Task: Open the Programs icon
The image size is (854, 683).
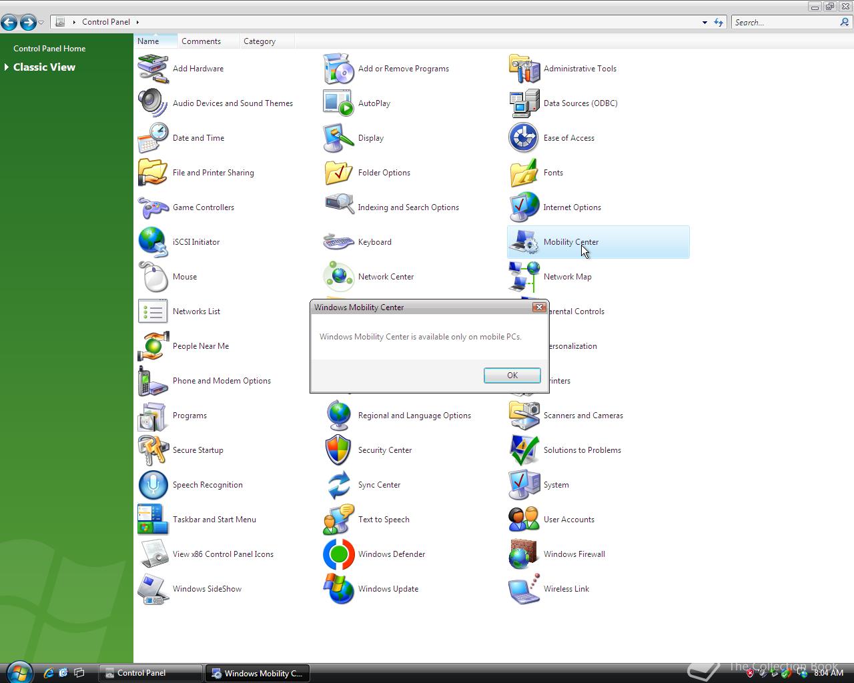Action: coord(153,416)
